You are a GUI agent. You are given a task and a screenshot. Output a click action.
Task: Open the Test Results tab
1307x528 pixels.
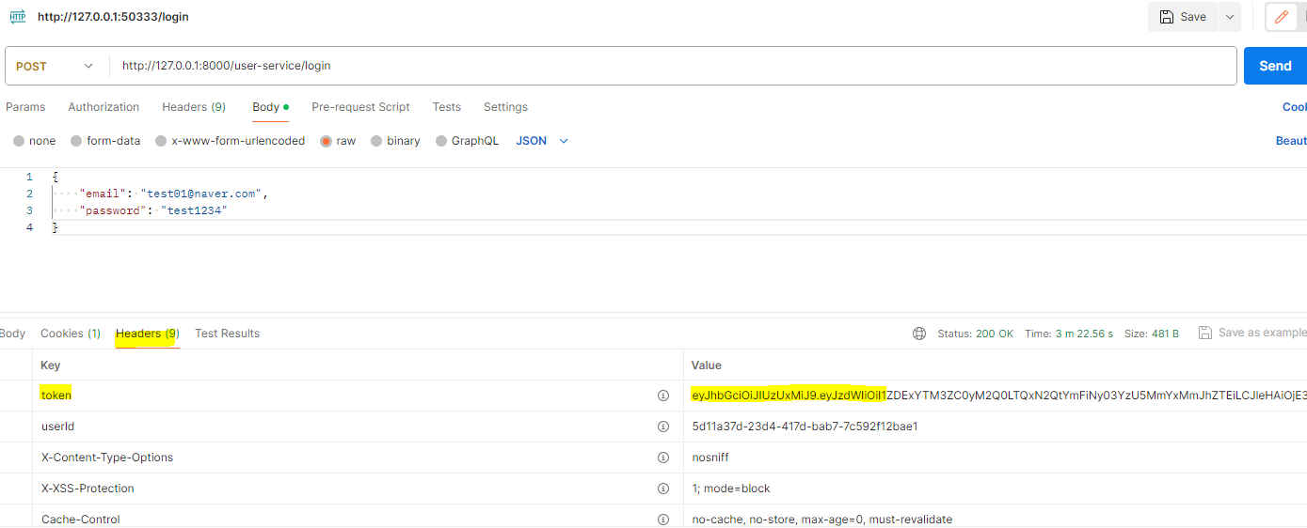(x=227, y=334)
